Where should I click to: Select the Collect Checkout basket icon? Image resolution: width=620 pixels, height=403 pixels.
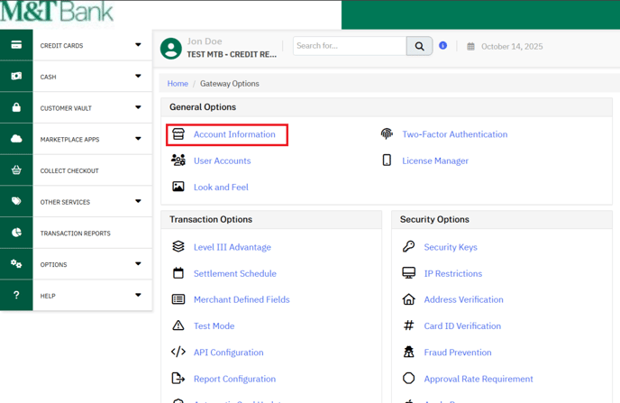click(x=16, y=170)
